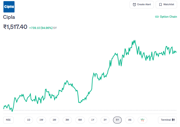Screen dimensions: 180x127
Task: Click the Cipla company logo
Action: pyautogui.click(x=9, y=7)
